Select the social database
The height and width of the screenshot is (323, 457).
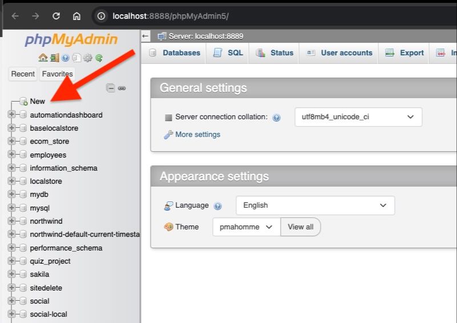click(x=39, y=301)
